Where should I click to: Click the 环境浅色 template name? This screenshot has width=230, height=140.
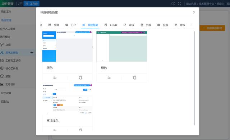tap(52, 121)
